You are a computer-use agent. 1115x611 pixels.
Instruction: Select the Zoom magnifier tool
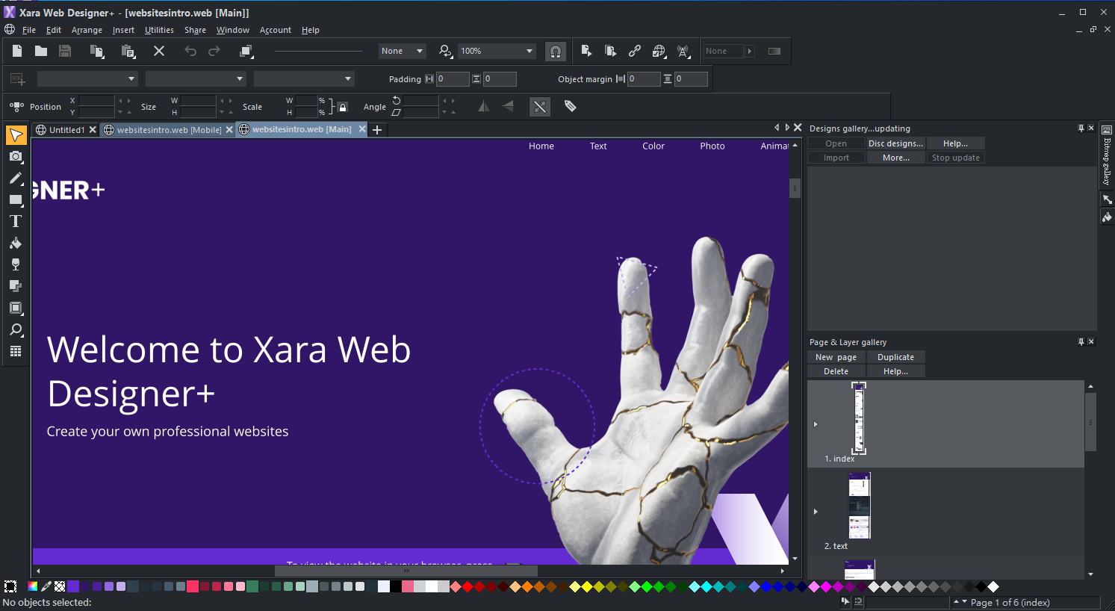pos(16,329)
